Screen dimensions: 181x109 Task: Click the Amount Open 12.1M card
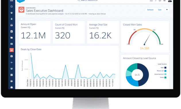pos(35,32)
